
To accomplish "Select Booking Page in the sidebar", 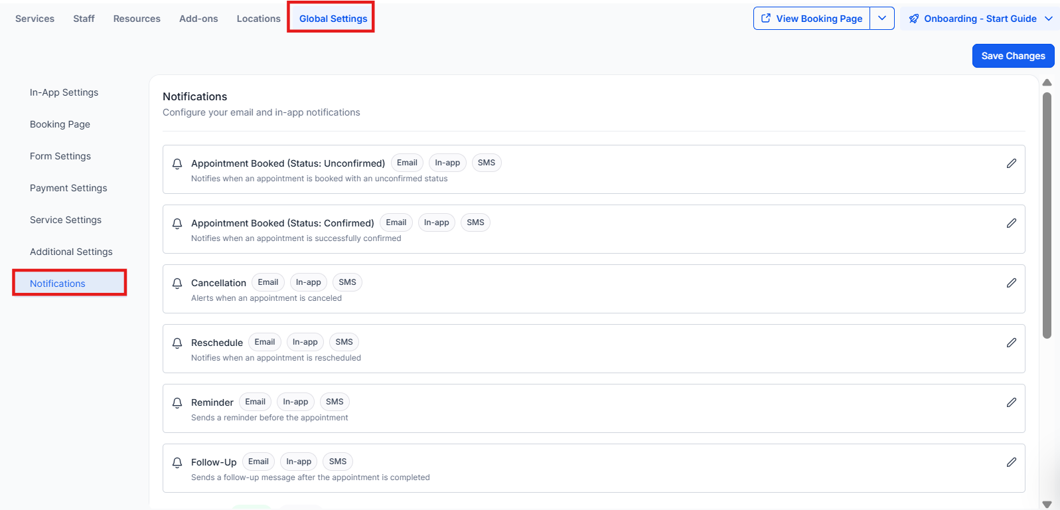I will (60, 124).
